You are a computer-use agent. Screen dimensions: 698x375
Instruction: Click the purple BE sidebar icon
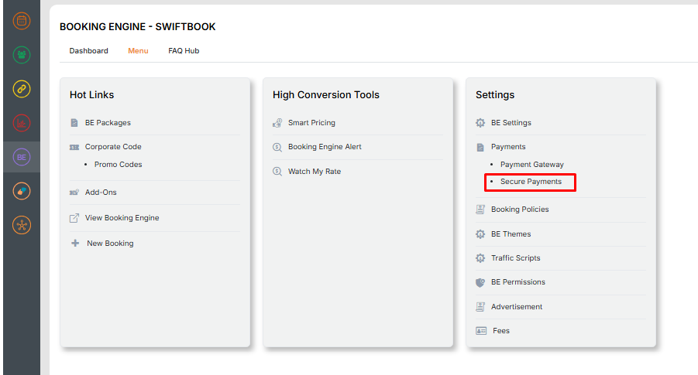[22, 157]
